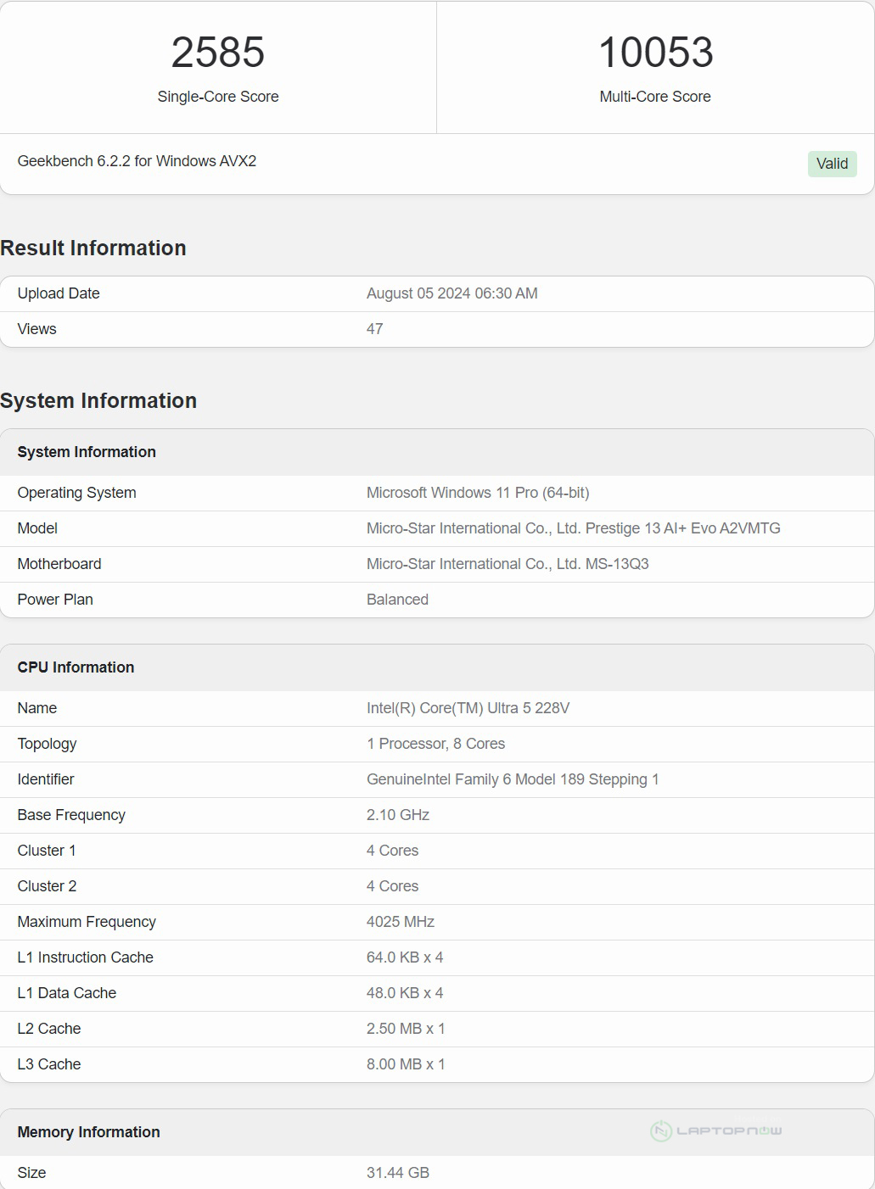
Task: Select the Geekbench 6.2.2 for Windows AVX2 text
Action: [x=137, y=161]
